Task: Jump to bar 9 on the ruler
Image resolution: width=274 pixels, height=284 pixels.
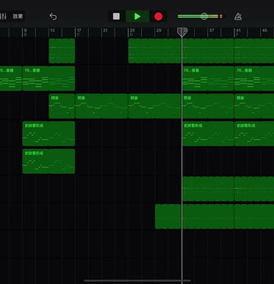Action: click(25, 30)
